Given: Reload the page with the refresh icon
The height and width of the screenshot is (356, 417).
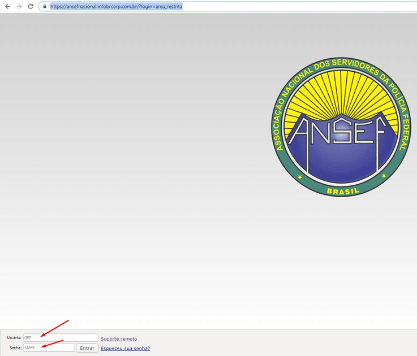Looking at the screenshot, I should pyautogui.click(x=31, y=6).
